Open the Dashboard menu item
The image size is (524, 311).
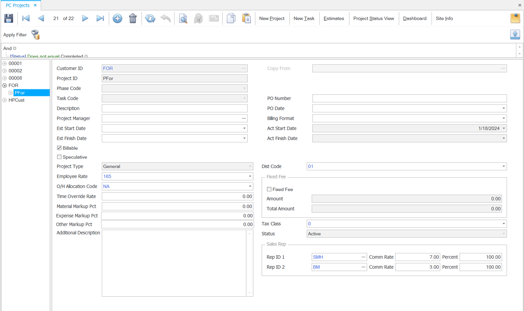(415, 18)
